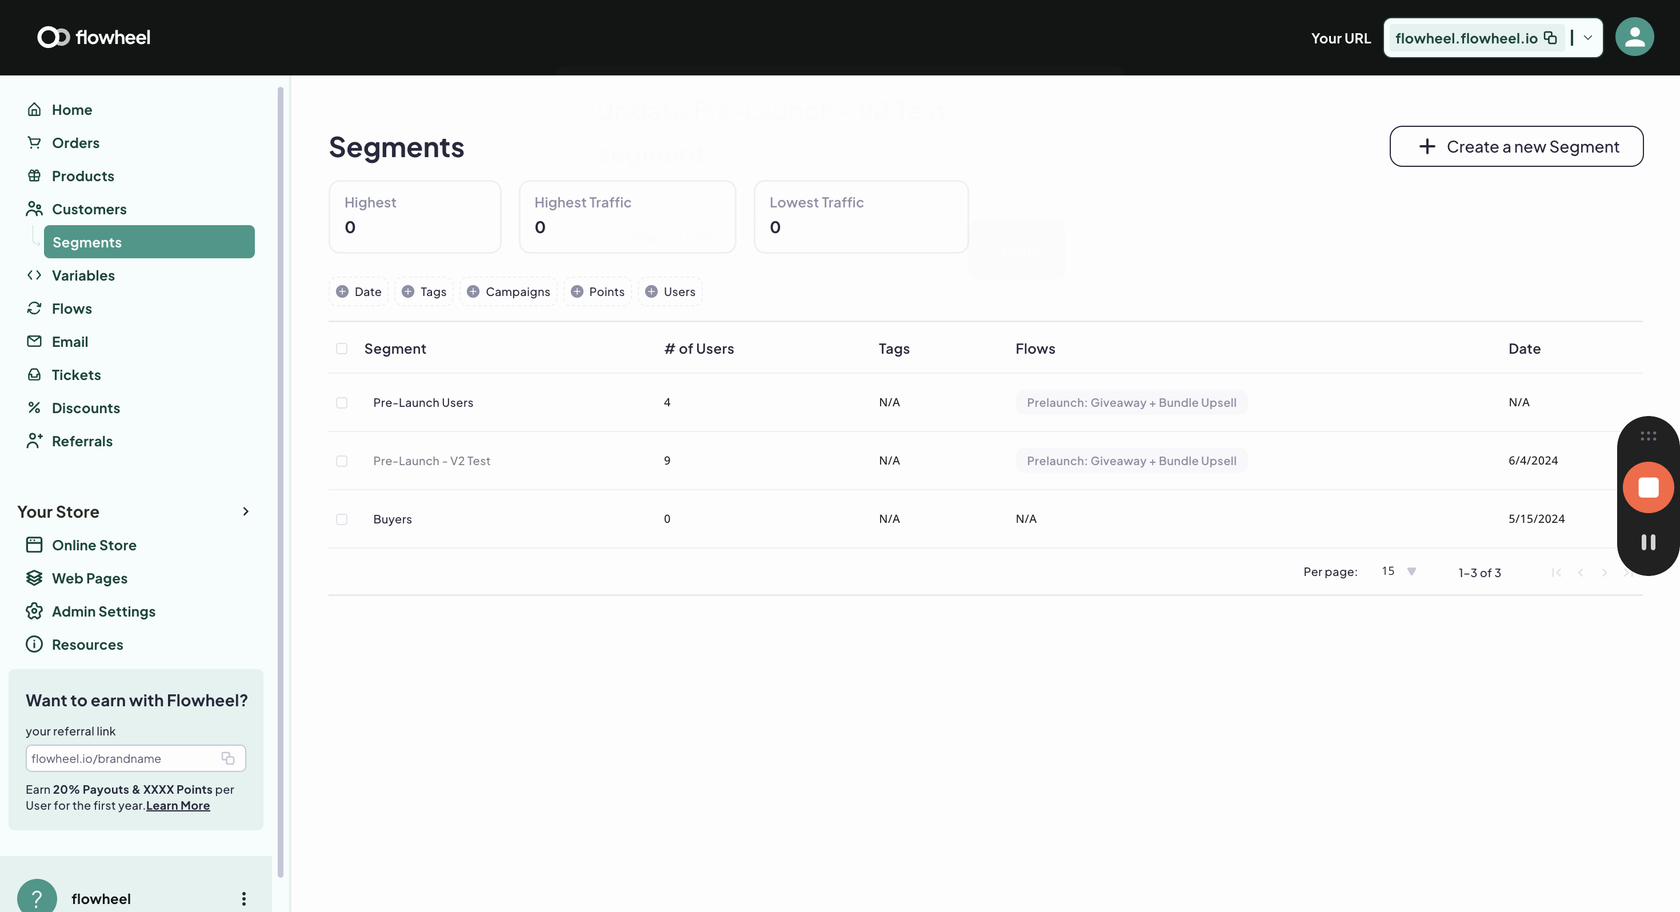Click the sidebar vertical scrollbar

(281, 483)
